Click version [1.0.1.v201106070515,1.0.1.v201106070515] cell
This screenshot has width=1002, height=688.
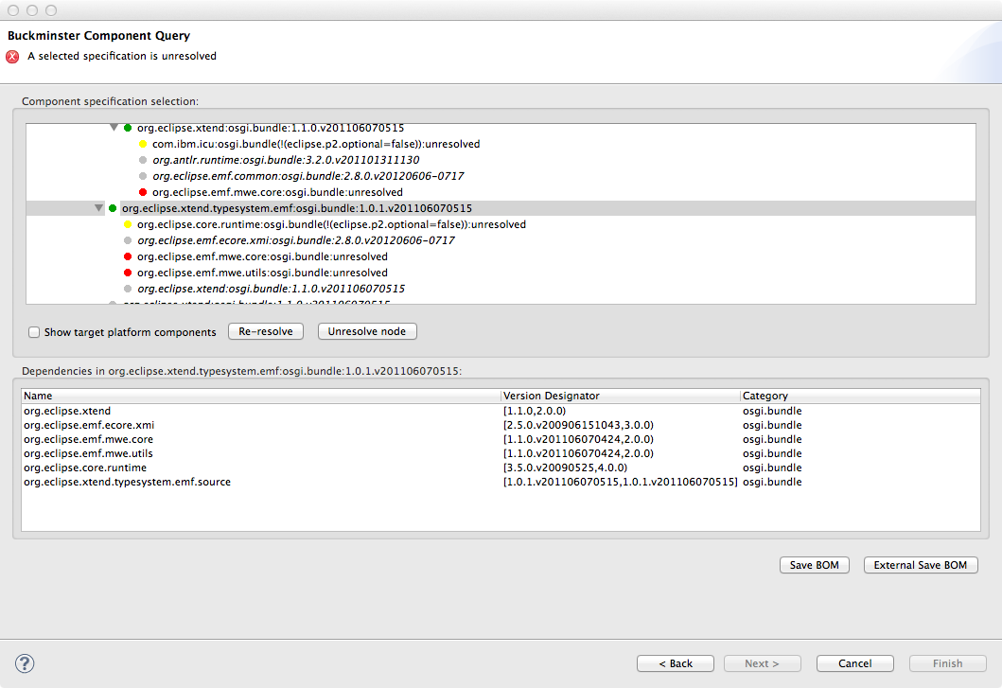620,482
